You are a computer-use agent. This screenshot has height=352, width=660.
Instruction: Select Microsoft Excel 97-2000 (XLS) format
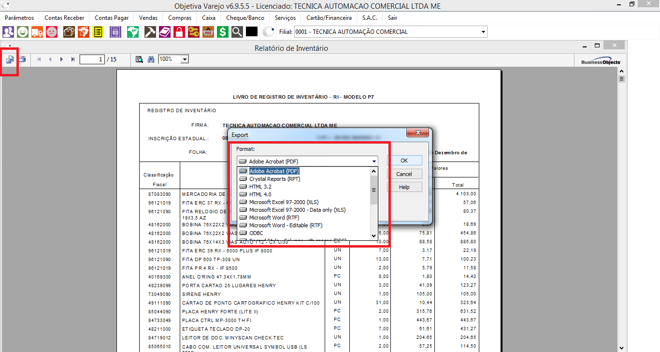pyautogui.click(x=304, y=202)
